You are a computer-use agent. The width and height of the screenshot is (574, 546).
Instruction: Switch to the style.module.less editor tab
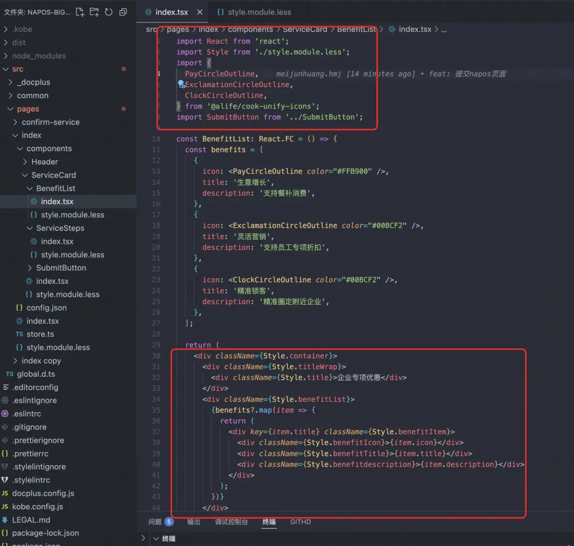click(x=259, y=12)
